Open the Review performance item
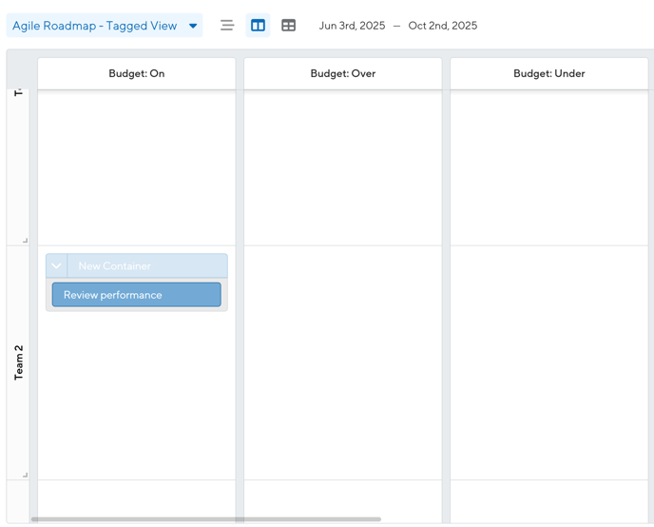Image resolution: width=654 pixels, height=527 pixels. (x=136, y=295)
